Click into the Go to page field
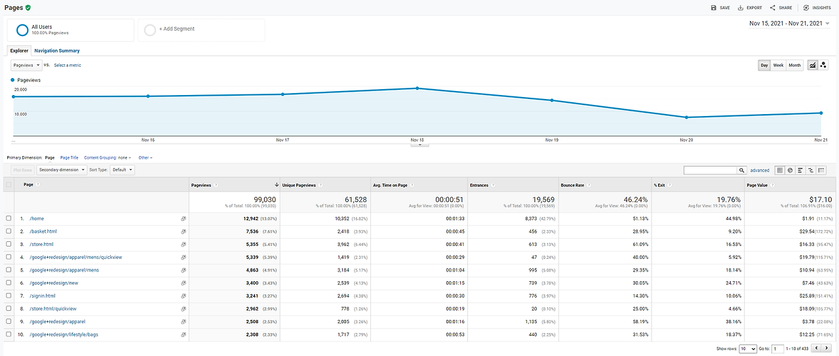 778,349
